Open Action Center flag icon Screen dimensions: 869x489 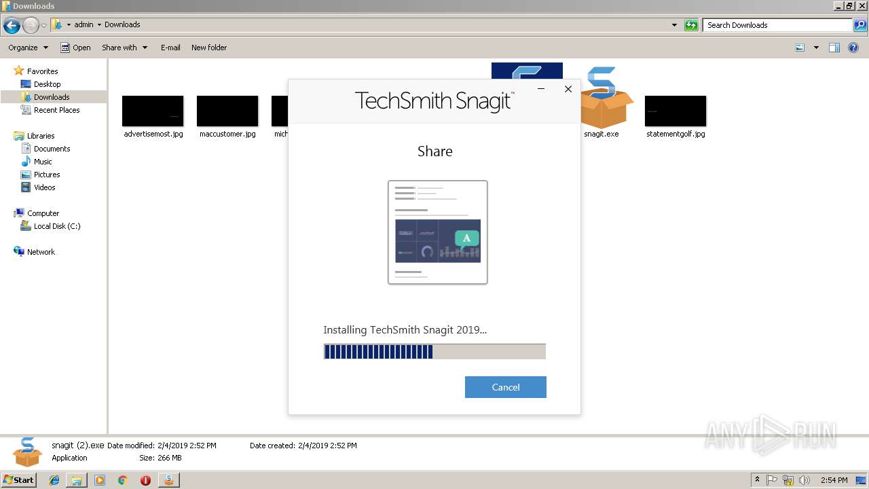click(x=772, y=480)
